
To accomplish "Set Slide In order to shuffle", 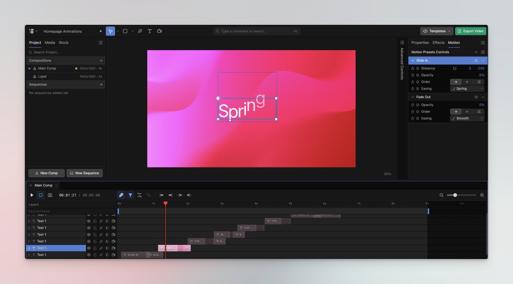I will click(x=479, y=82).
